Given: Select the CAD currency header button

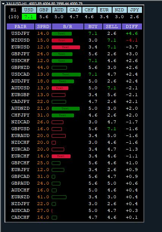Looking at the screenshot, I should pos(74,10).
